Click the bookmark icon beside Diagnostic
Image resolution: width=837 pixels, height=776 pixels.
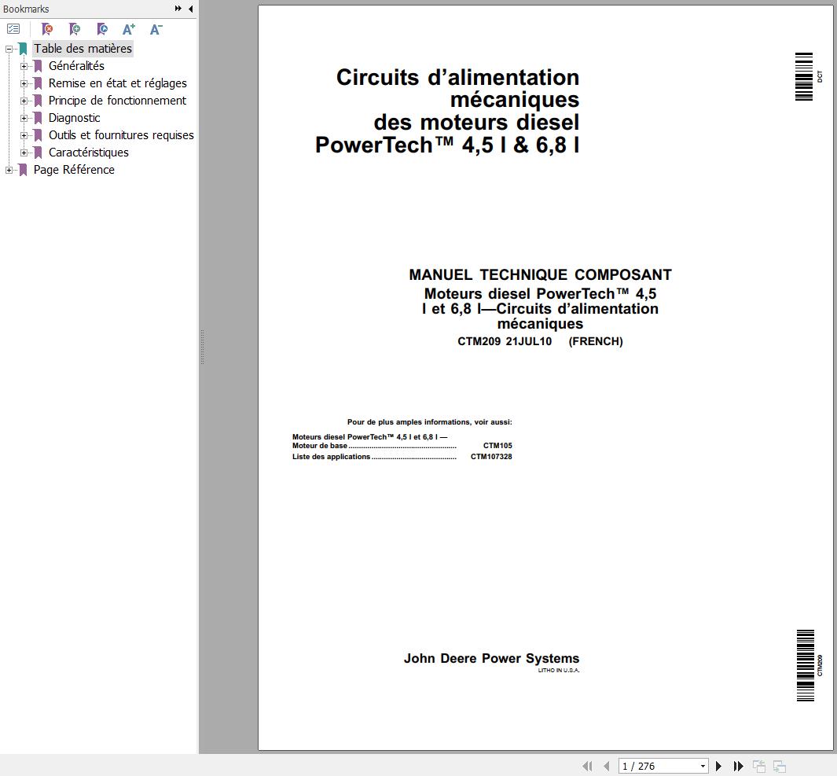[x=38, y=118]
